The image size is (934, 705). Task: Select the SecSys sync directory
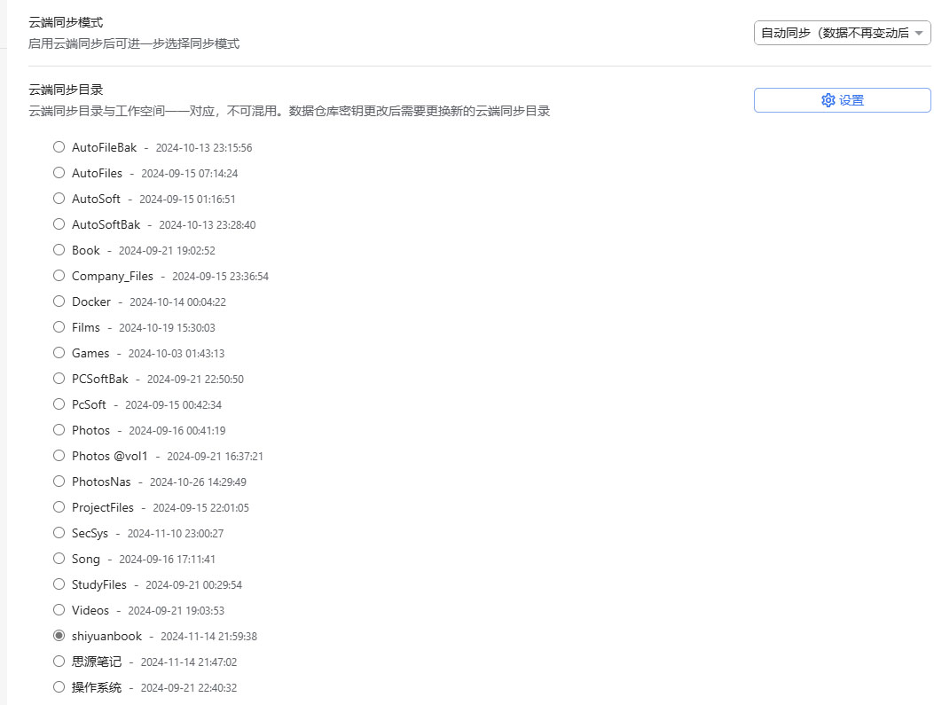[59, 532]
